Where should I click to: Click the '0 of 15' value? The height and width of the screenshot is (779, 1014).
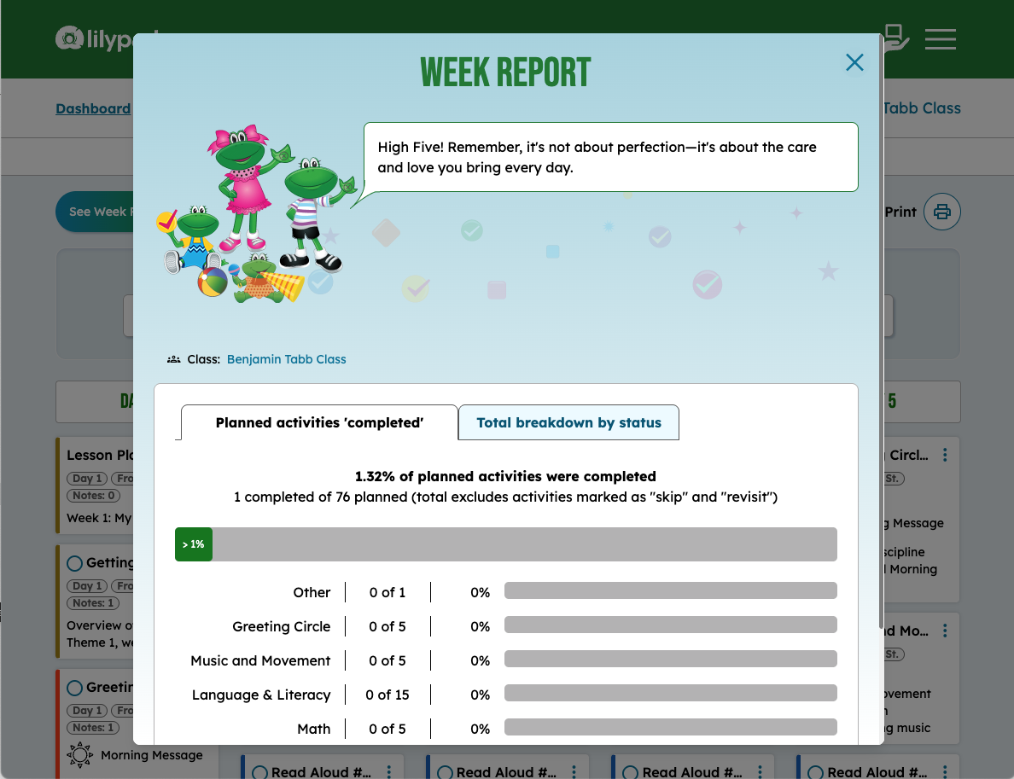tap(388, 695)
